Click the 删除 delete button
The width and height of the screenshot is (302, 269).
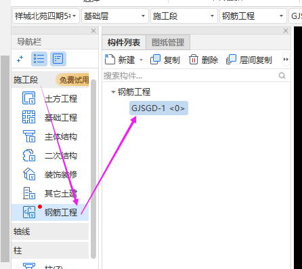[x=204, y=60]
